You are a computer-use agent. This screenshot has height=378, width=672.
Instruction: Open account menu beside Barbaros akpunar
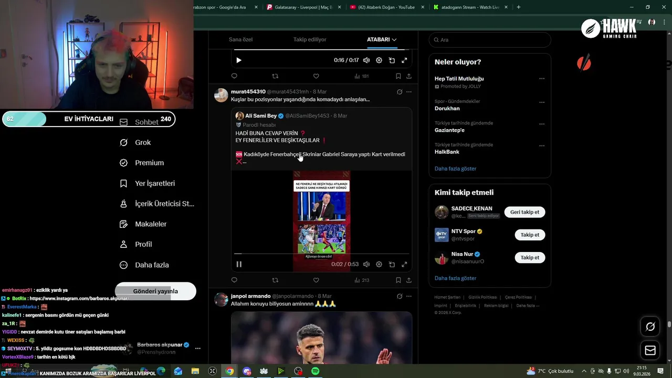198,348
